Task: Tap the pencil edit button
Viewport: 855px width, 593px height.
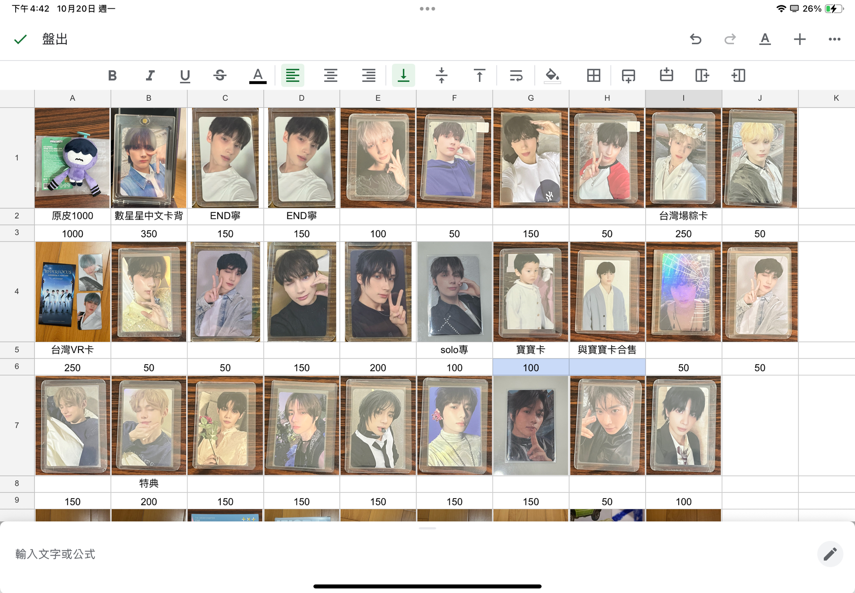Action: [x=830, y=554]
